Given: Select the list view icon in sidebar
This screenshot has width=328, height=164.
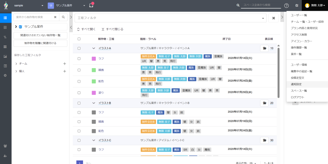Looking at the screenshot, I should click(5, 18).
